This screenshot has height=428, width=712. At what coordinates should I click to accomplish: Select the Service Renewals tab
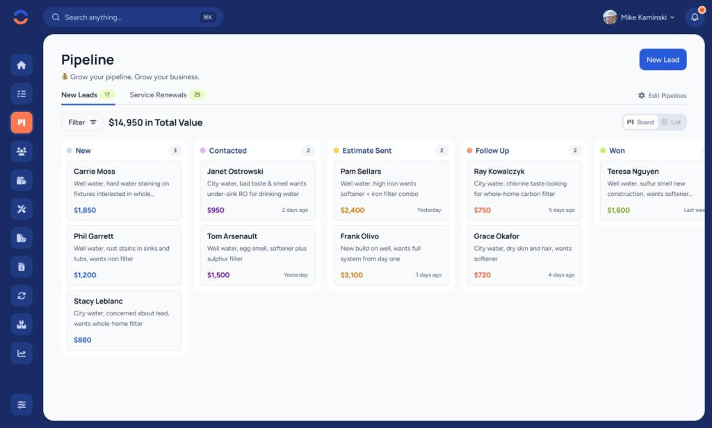pos(167,95)
